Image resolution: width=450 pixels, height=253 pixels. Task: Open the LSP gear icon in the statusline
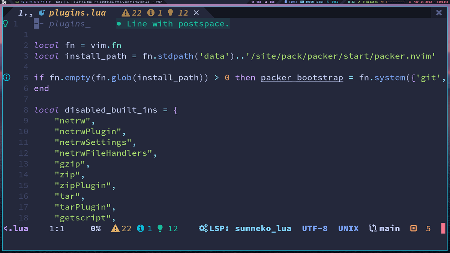click(x=203, y=228)
